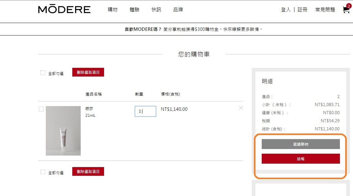The height and width of the screenshot is (196, 353).
Task: Click the bottom 刪除選取項目 delete button
Action: pyautogui.click(x=88, y=171)
